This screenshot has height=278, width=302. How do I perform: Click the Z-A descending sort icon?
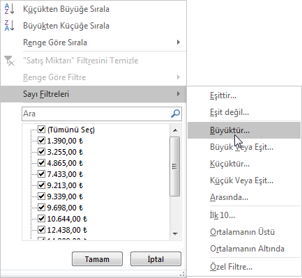[9, 26]
